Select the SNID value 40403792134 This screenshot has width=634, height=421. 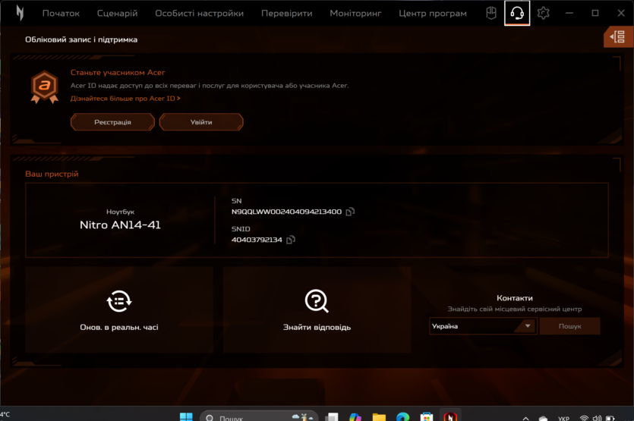pos(257,240)
